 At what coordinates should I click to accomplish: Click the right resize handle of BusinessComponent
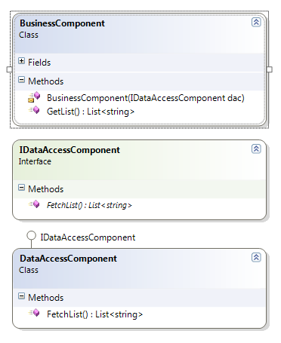(270, 69)
